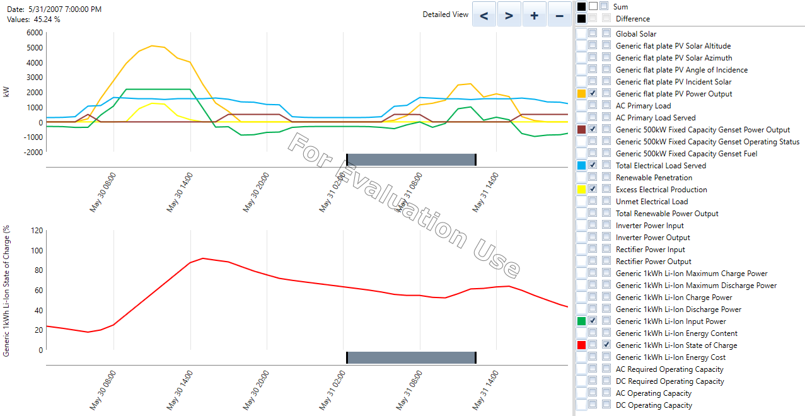
Task: Select the Detailed View tab
Action: coord(445,14)
